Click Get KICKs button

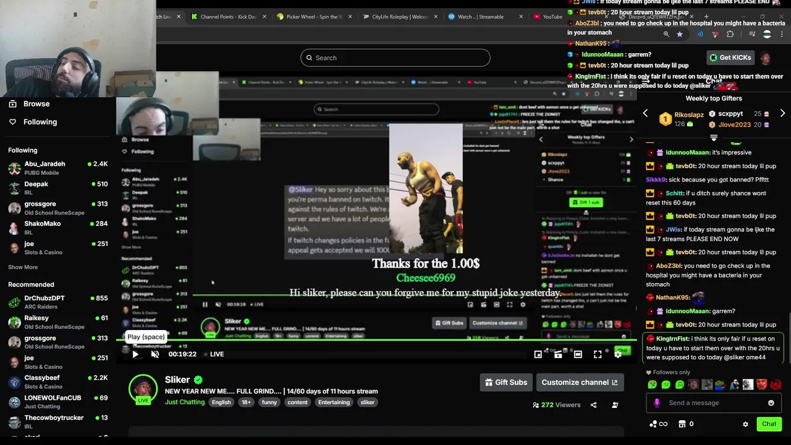click(730, 57)
